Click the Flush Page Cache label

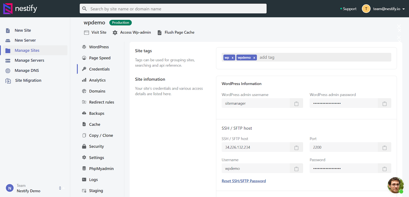[179, 32]
